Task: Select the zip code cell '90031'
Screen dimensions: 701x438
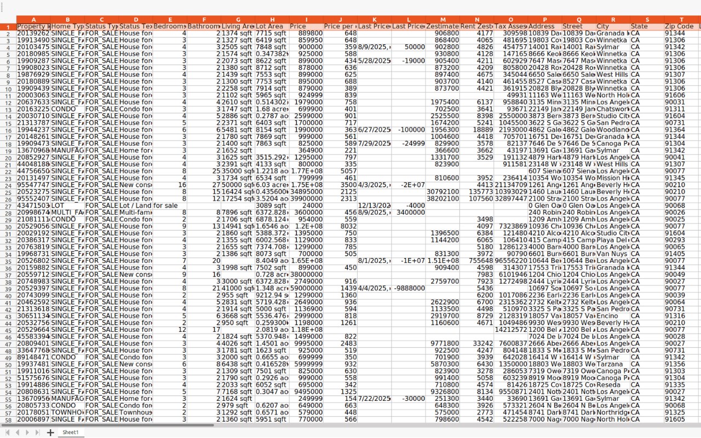Action: [x=681, y=102]
